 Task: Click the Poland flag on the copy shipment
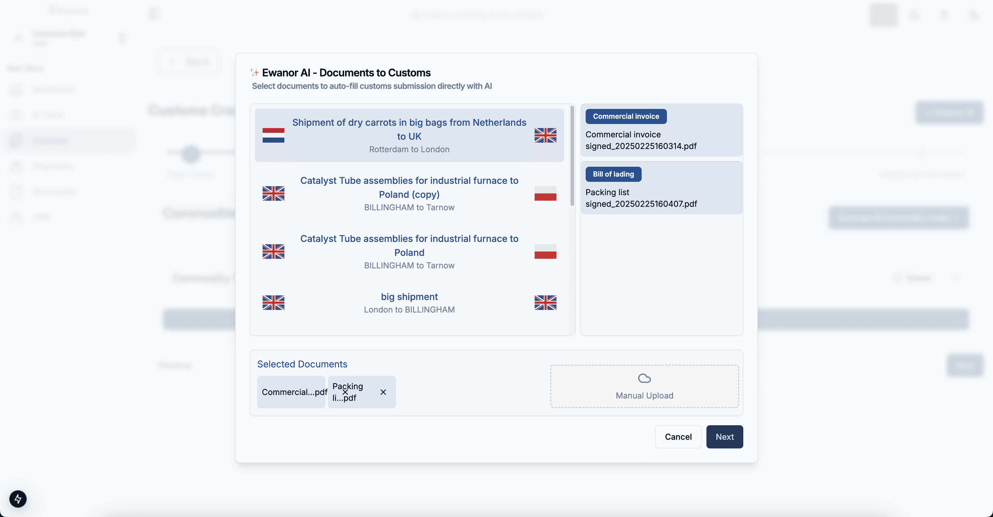tap(545, 193)
